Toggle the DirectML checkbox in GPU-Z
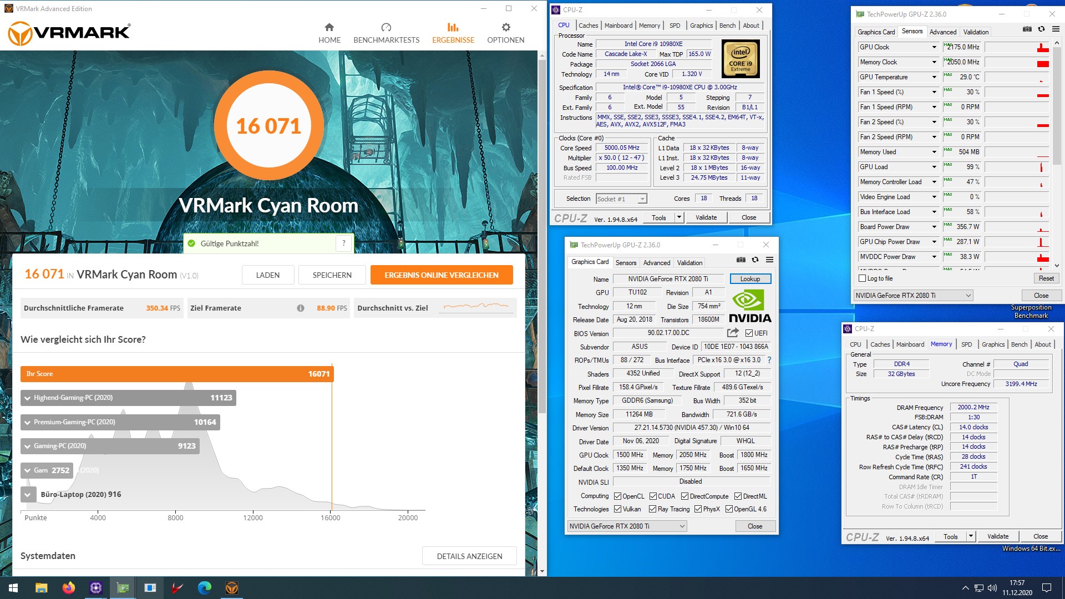This screenshot has width=1065, height=599. pos(738,496)
